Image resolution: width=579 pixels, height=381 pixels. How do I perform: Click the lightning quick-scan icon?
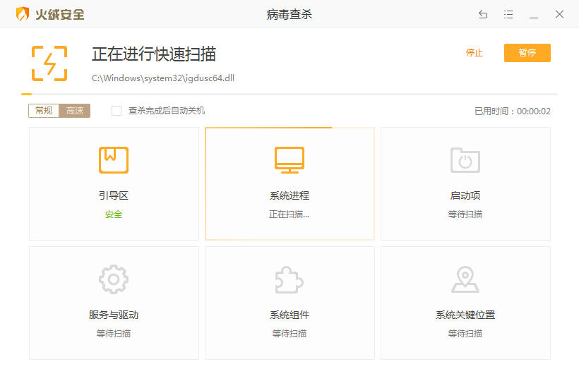pos(49,64)
